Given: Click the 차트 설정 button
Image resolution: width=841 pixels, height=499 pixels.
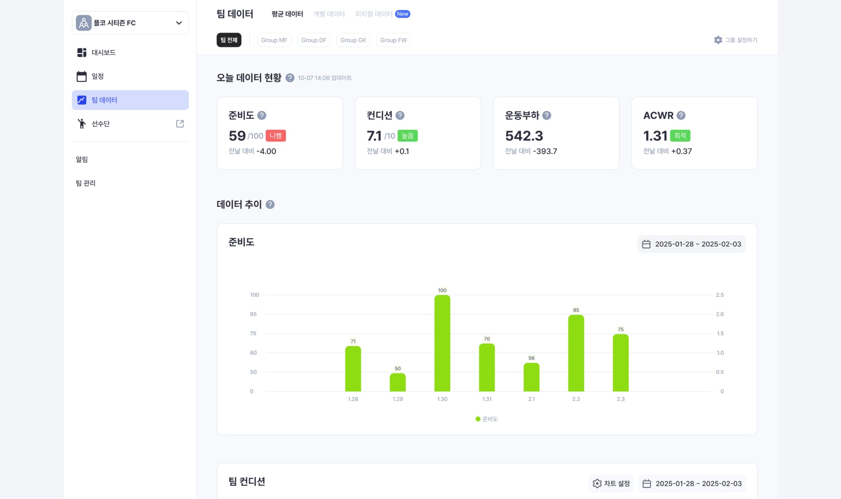Looking at the screenshot, I should coord(611,483).
